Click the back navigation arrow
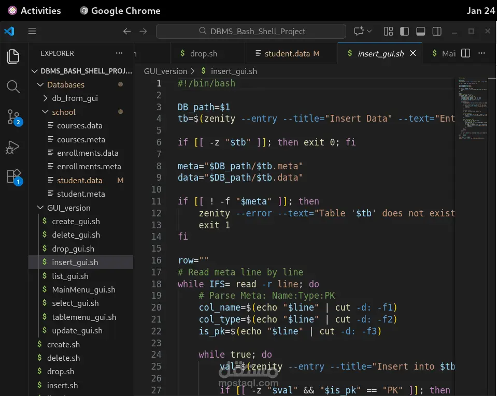This screenshot has height=396, width=497. [x=126, y=31]
